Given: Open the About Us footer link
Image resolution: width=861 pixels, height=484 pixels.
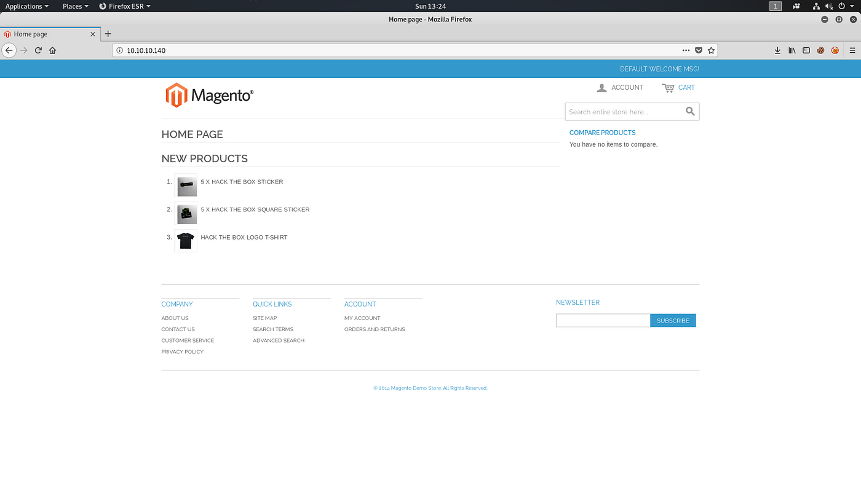Looking at the screenshot, I should [175, 318].
